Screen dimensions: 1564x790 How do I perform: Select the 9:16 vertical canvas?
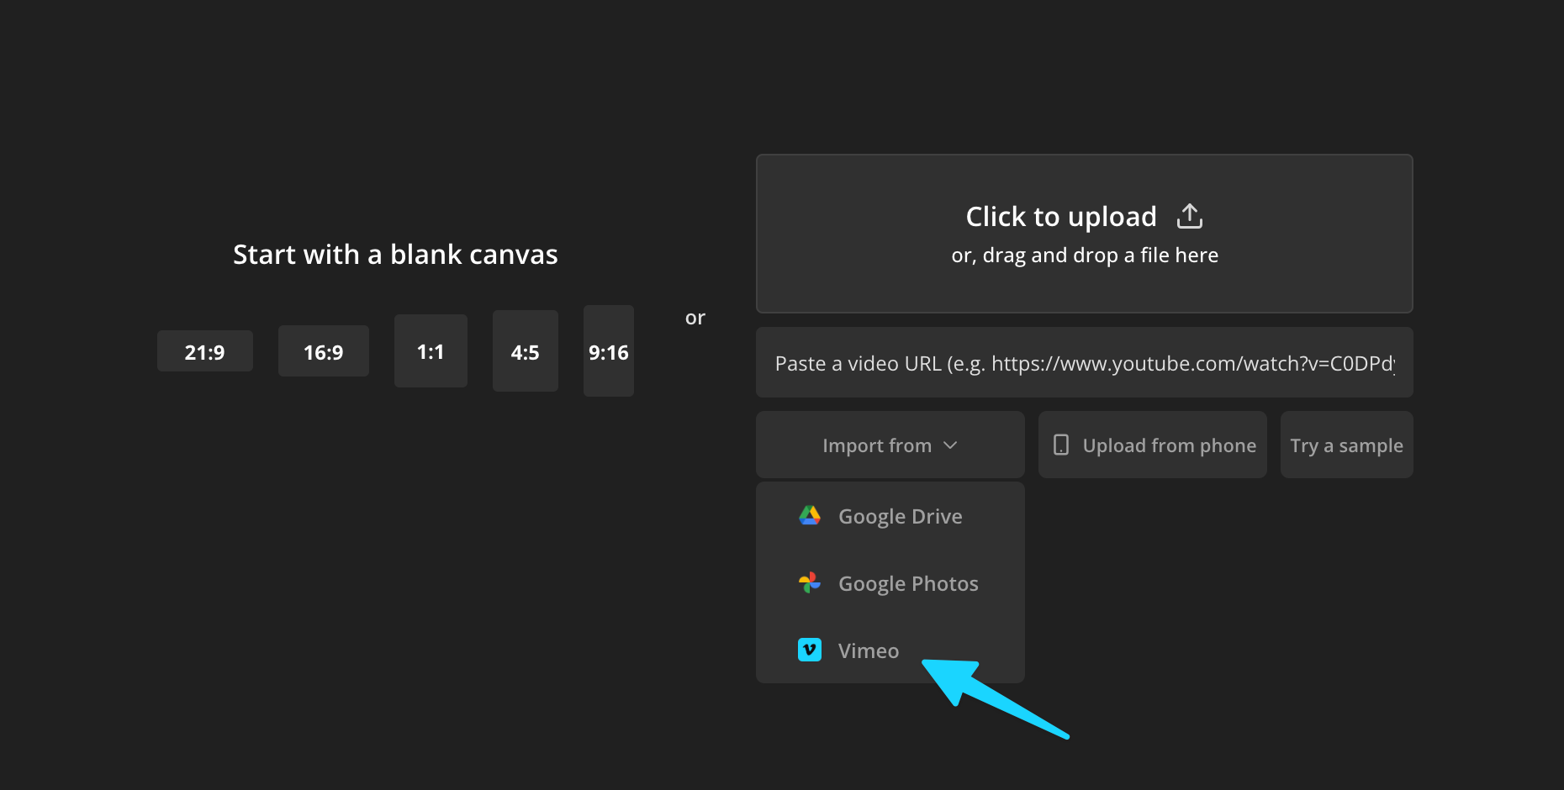coord(608,351)
